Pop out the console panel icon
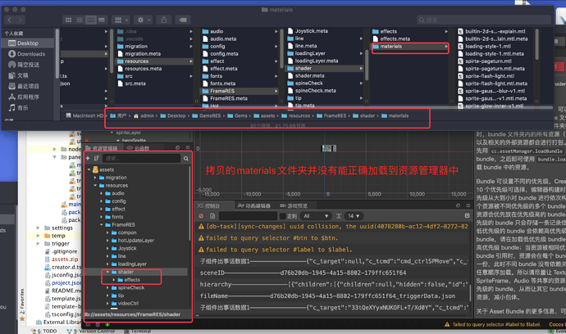The width and height of the screenshot is (566, 334). point(458,205)
